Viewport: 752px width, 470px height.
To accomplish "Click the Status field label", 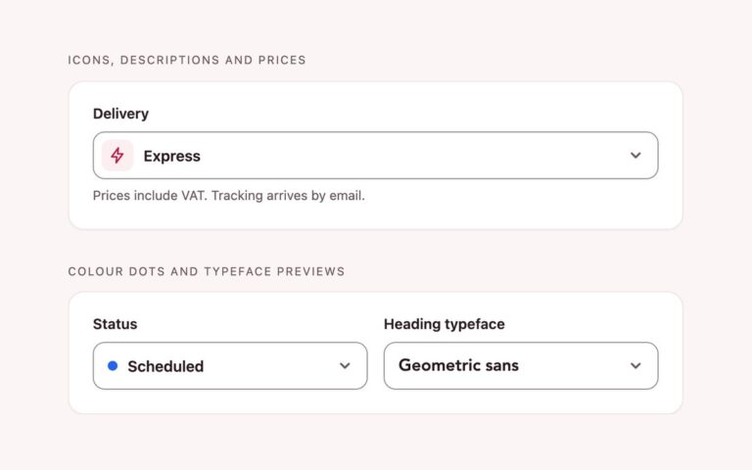I will tap(116, 324).
